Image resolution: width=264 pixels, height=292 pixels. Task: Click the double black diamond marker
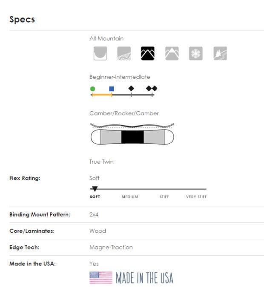click(152, 88)
